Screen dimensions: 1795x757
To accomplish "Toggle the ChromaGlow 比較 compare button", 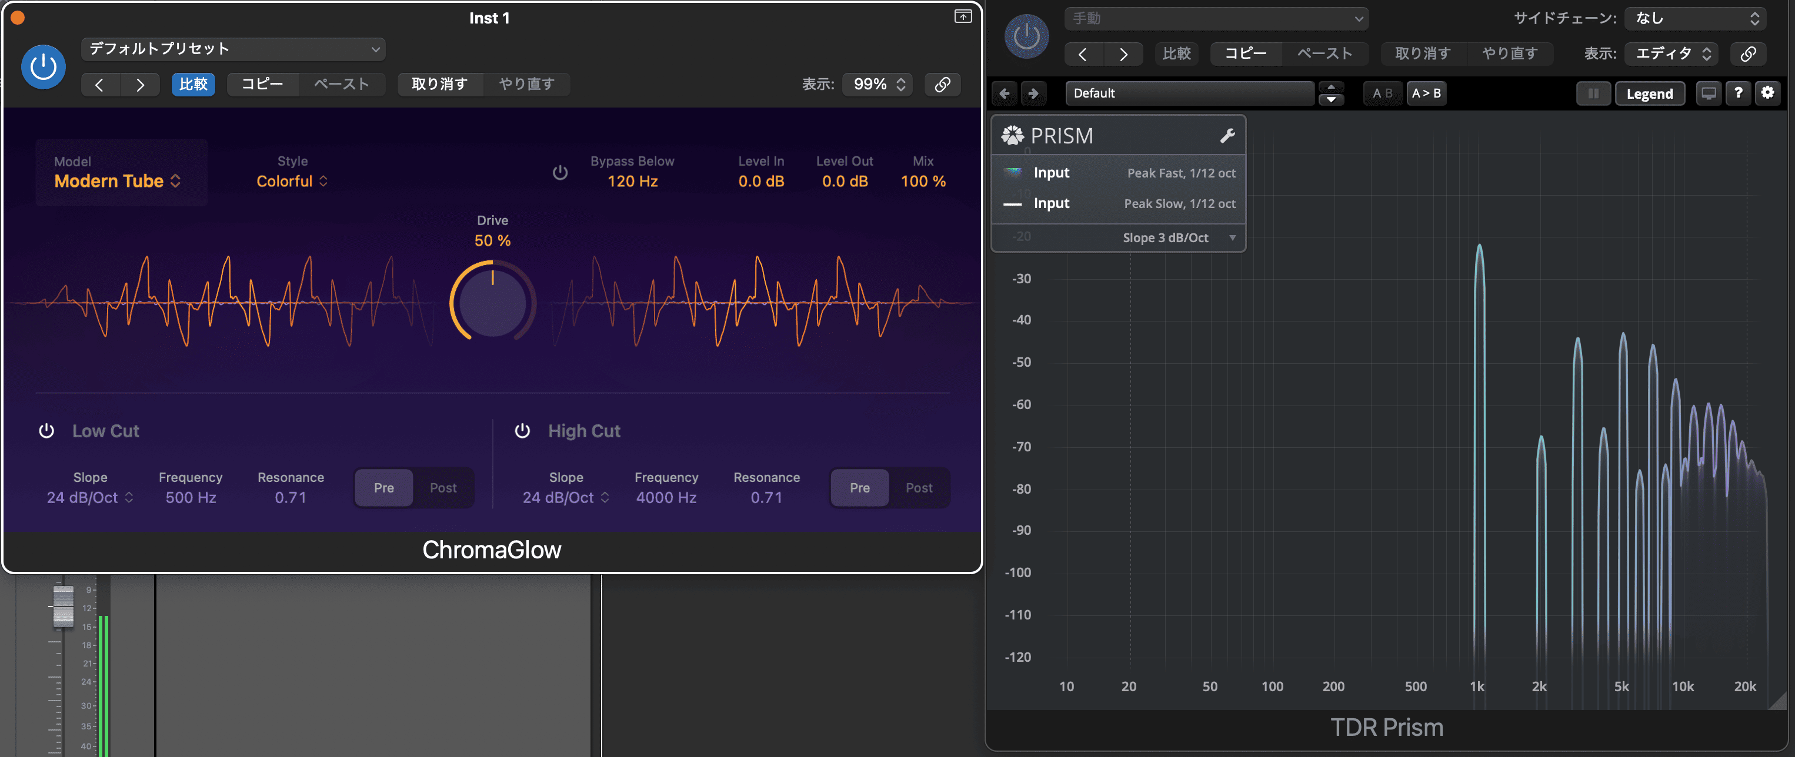I will pos(193,84).
